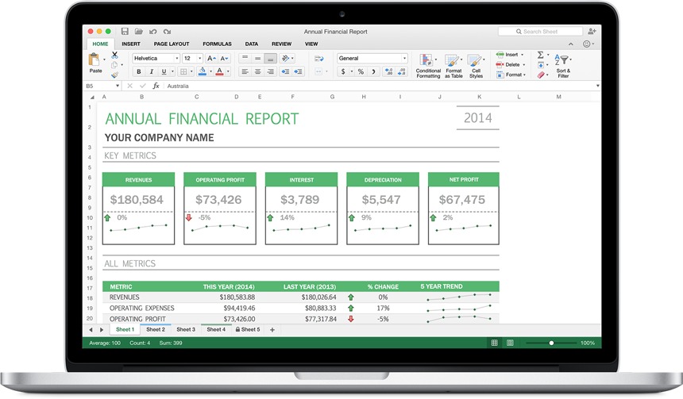683x399 pixels.
Task: Click the Save icon in title bar
Action: pos(125,32)
